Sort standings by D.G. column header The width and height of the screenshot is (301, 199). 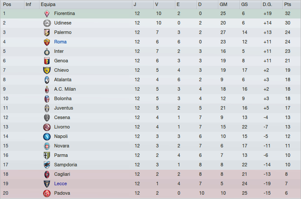point(267,4)
